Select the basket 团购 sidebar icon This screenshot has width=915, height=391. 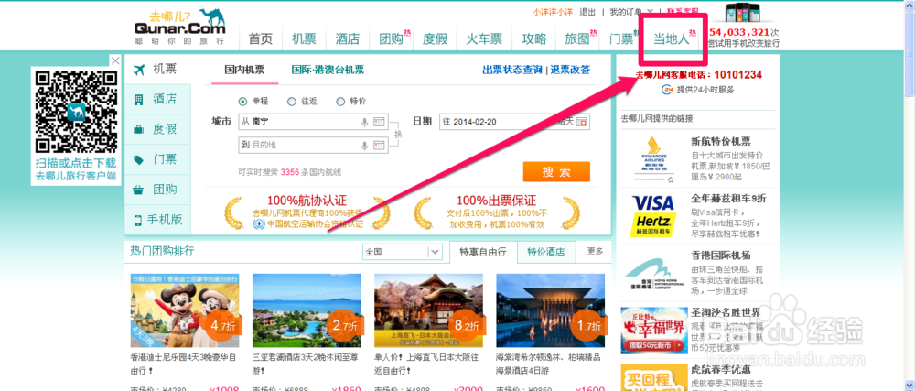[x=139, y=190]
